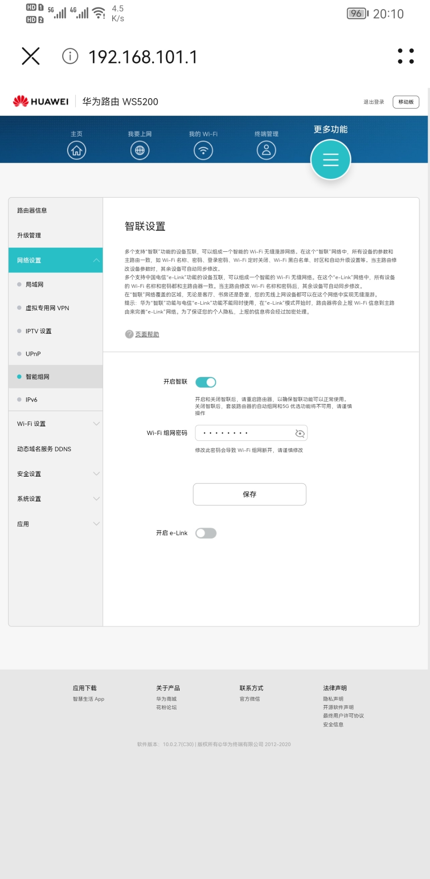Click the 软件版本 10.0.2.7(C30) text
The width and height of the screenshot is (430, 879).
click(x=165, y=744)
